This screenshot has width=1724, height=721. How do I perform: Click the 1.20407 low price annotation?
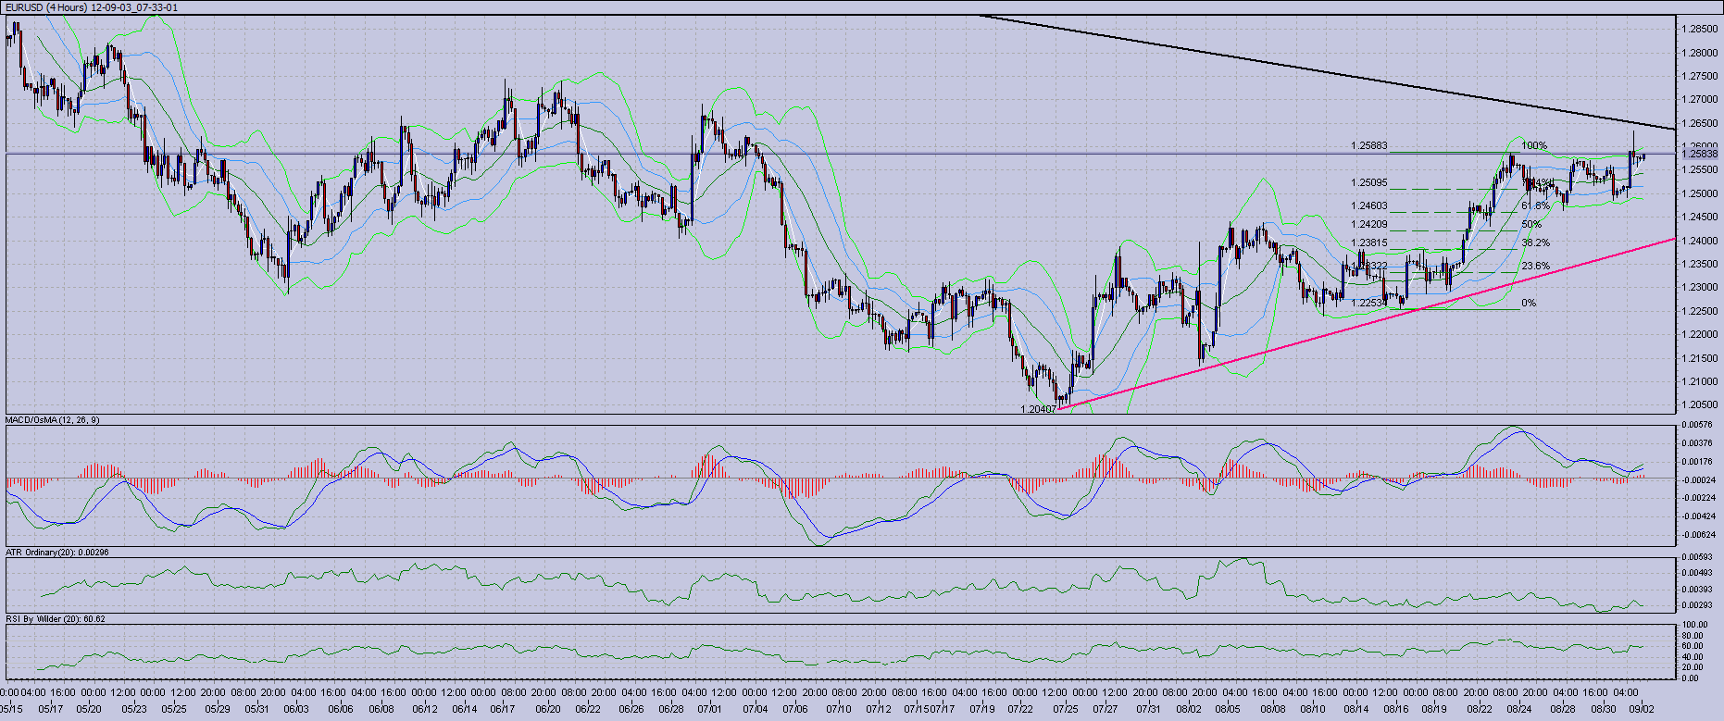coord(1038,409)
